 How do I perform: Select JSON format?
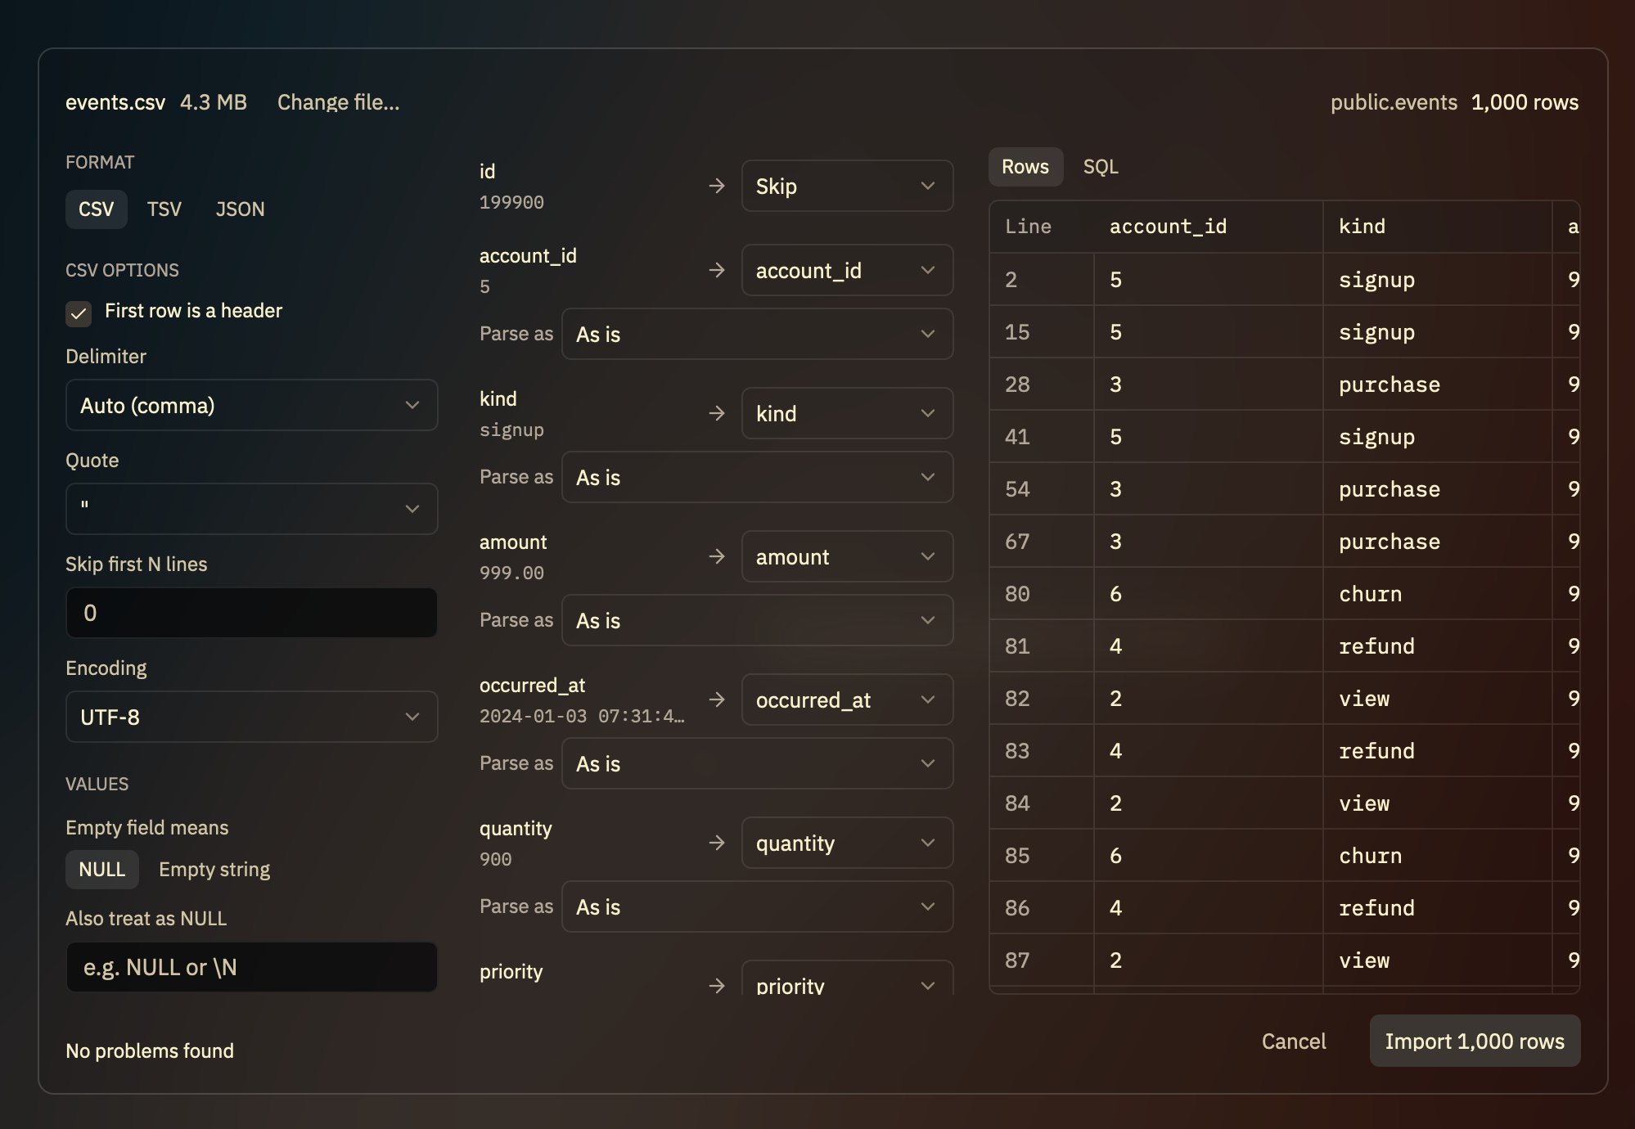click(x=240, y=209)
